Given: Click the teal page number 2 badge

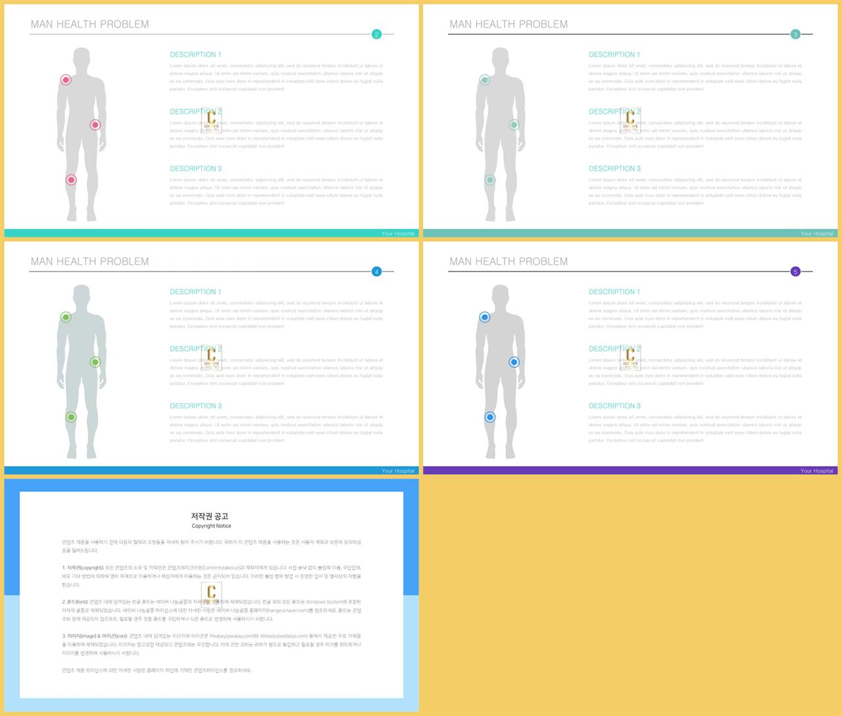Looking at the screenshot, I should pyautogui.click(x=376, y=34).
